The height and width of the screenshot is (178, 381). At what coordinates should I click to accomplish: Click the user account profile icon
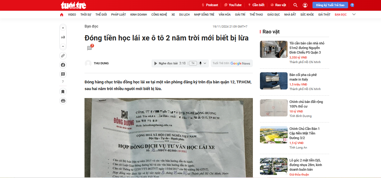click(305, 5)
